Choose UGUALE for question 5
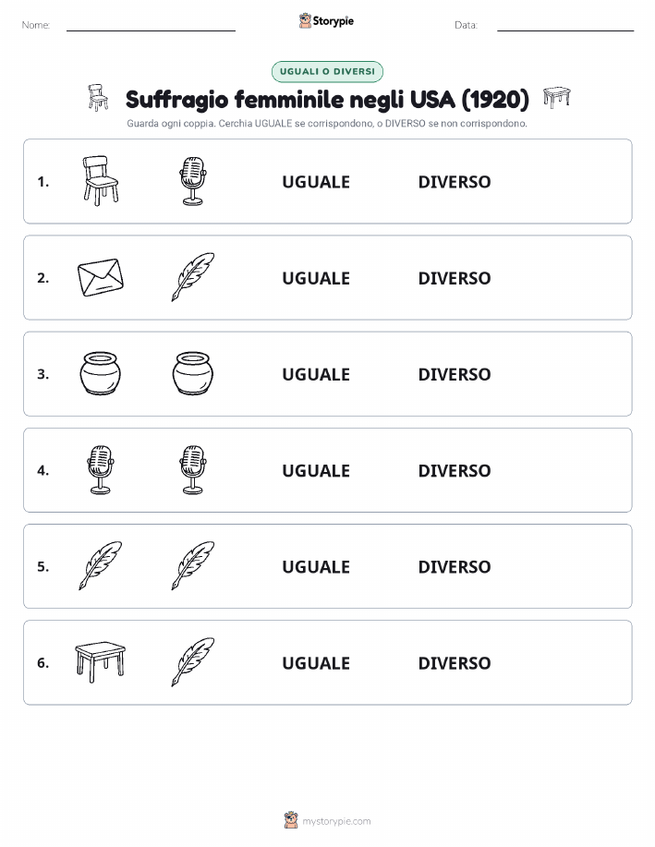 coord(316,566)
